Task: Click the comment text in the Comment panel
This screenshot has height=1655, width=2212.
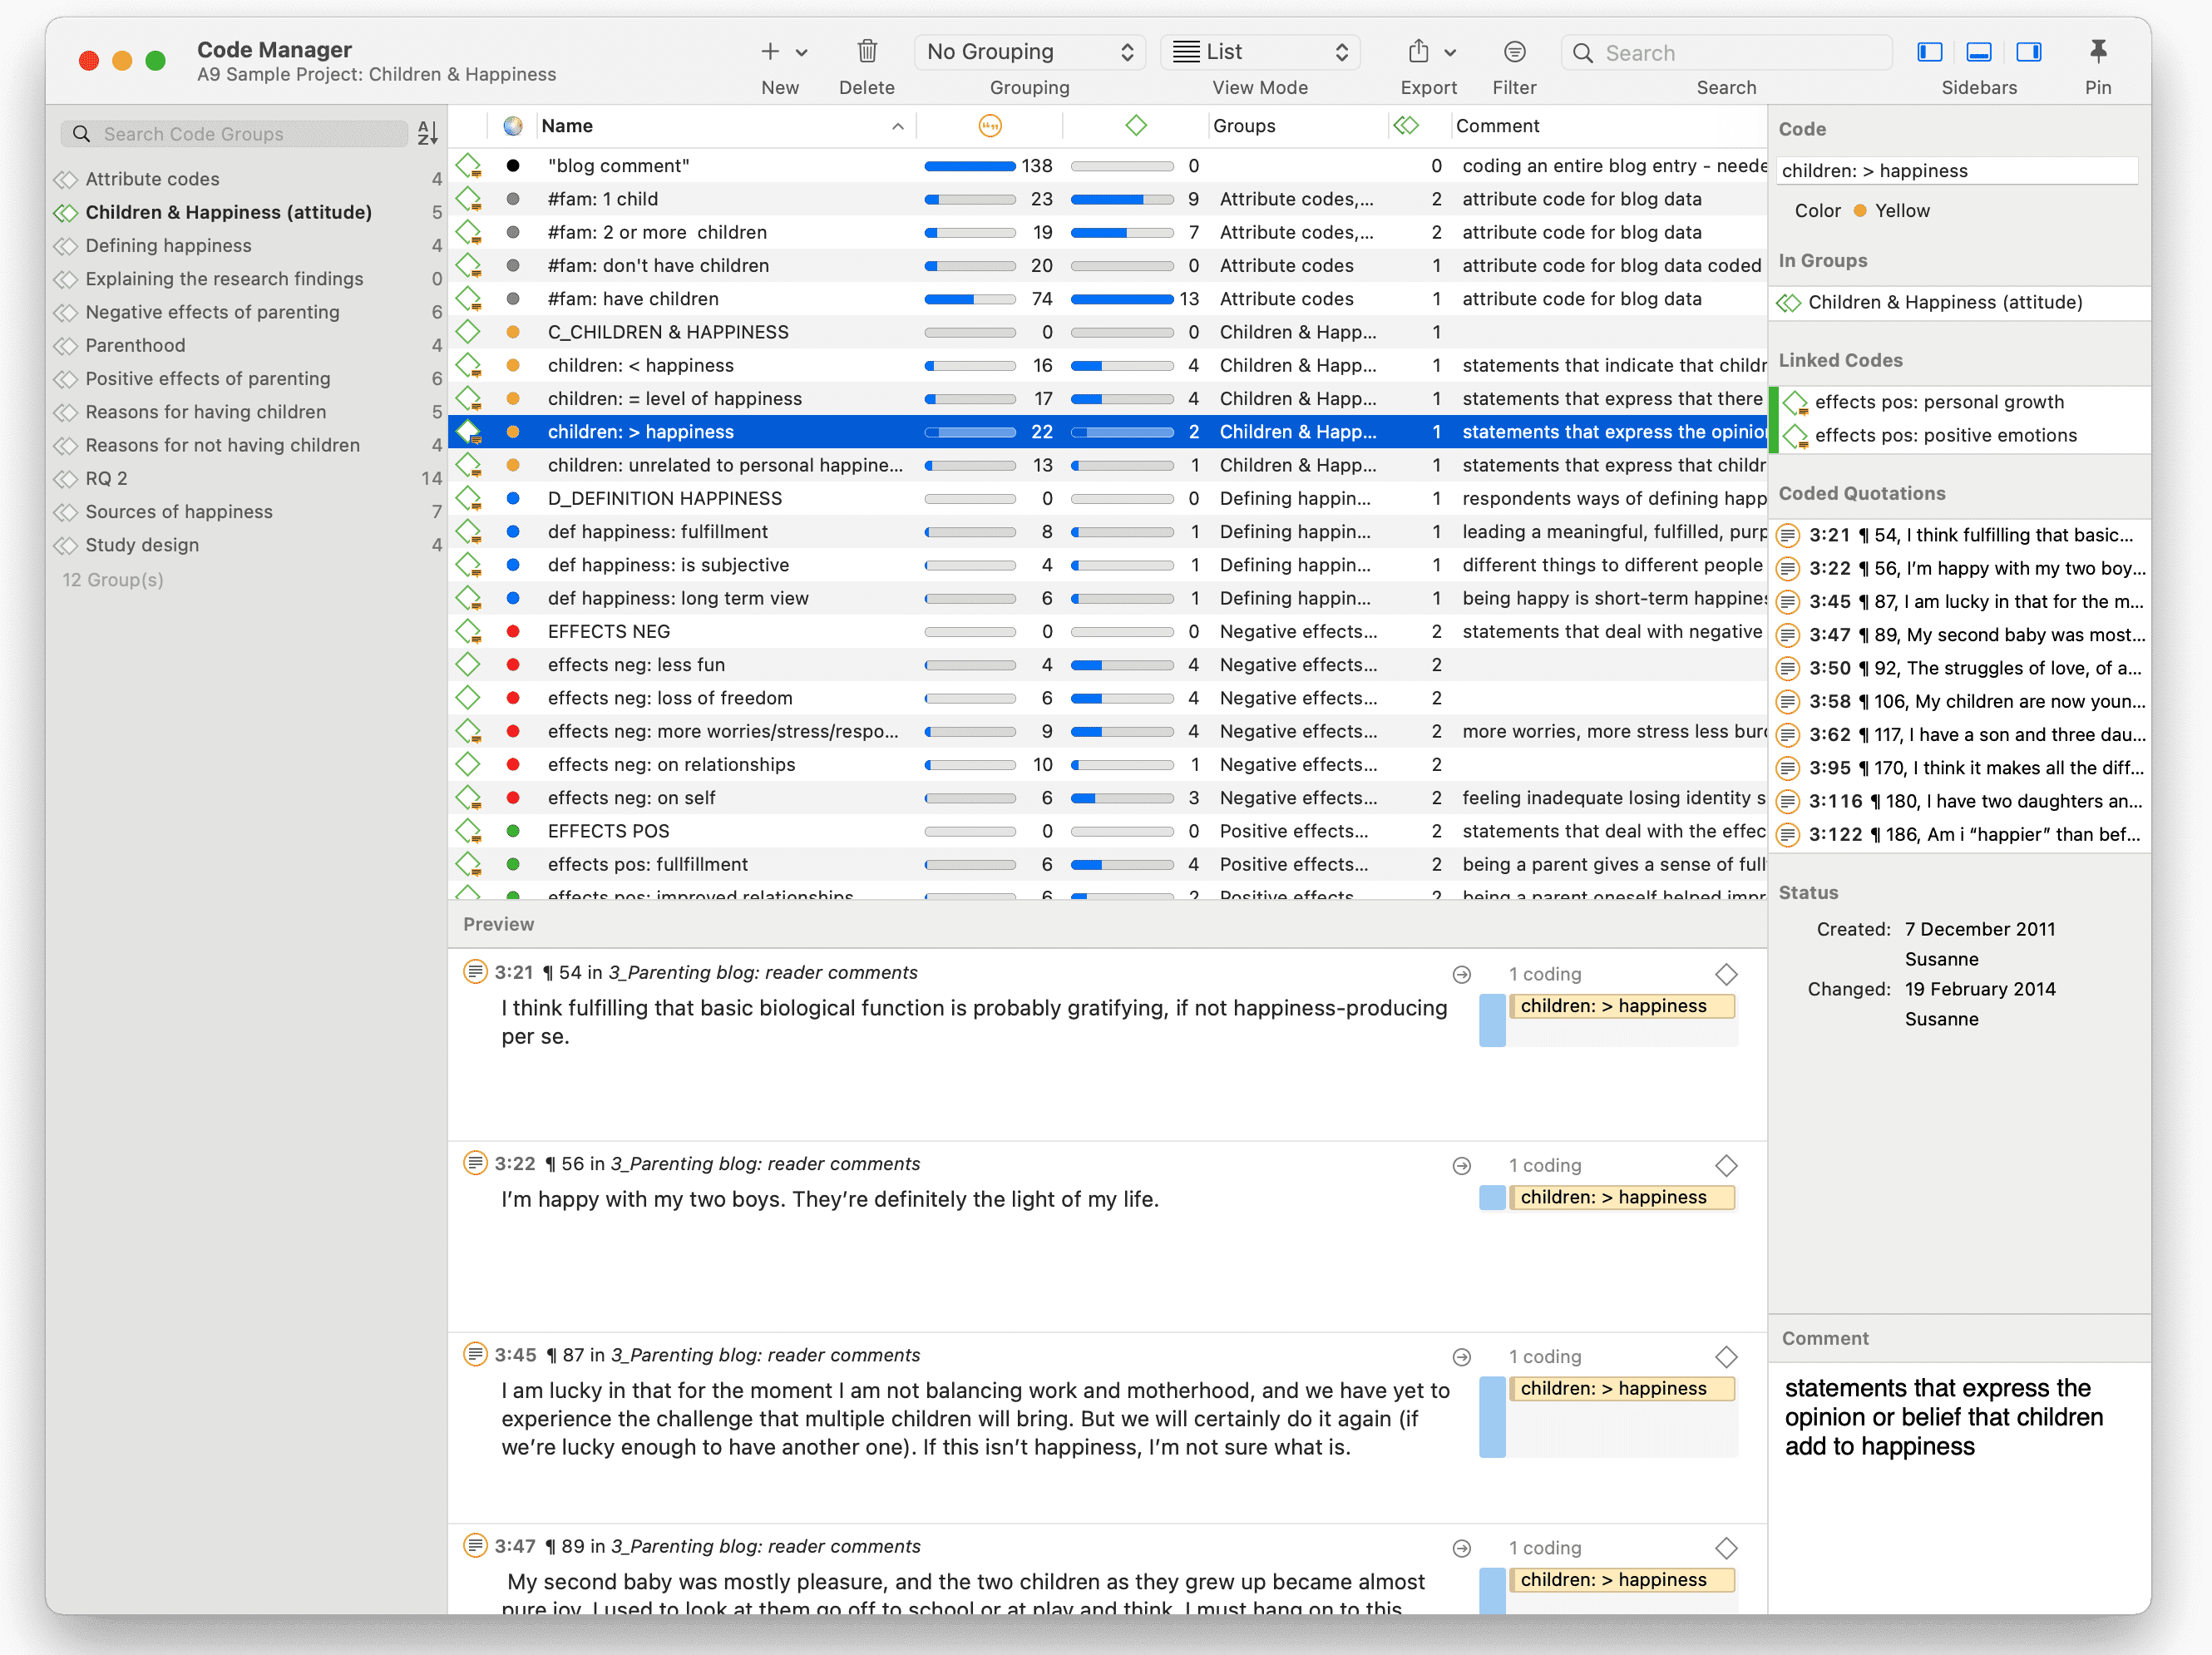Action: pos(1943,1417)
